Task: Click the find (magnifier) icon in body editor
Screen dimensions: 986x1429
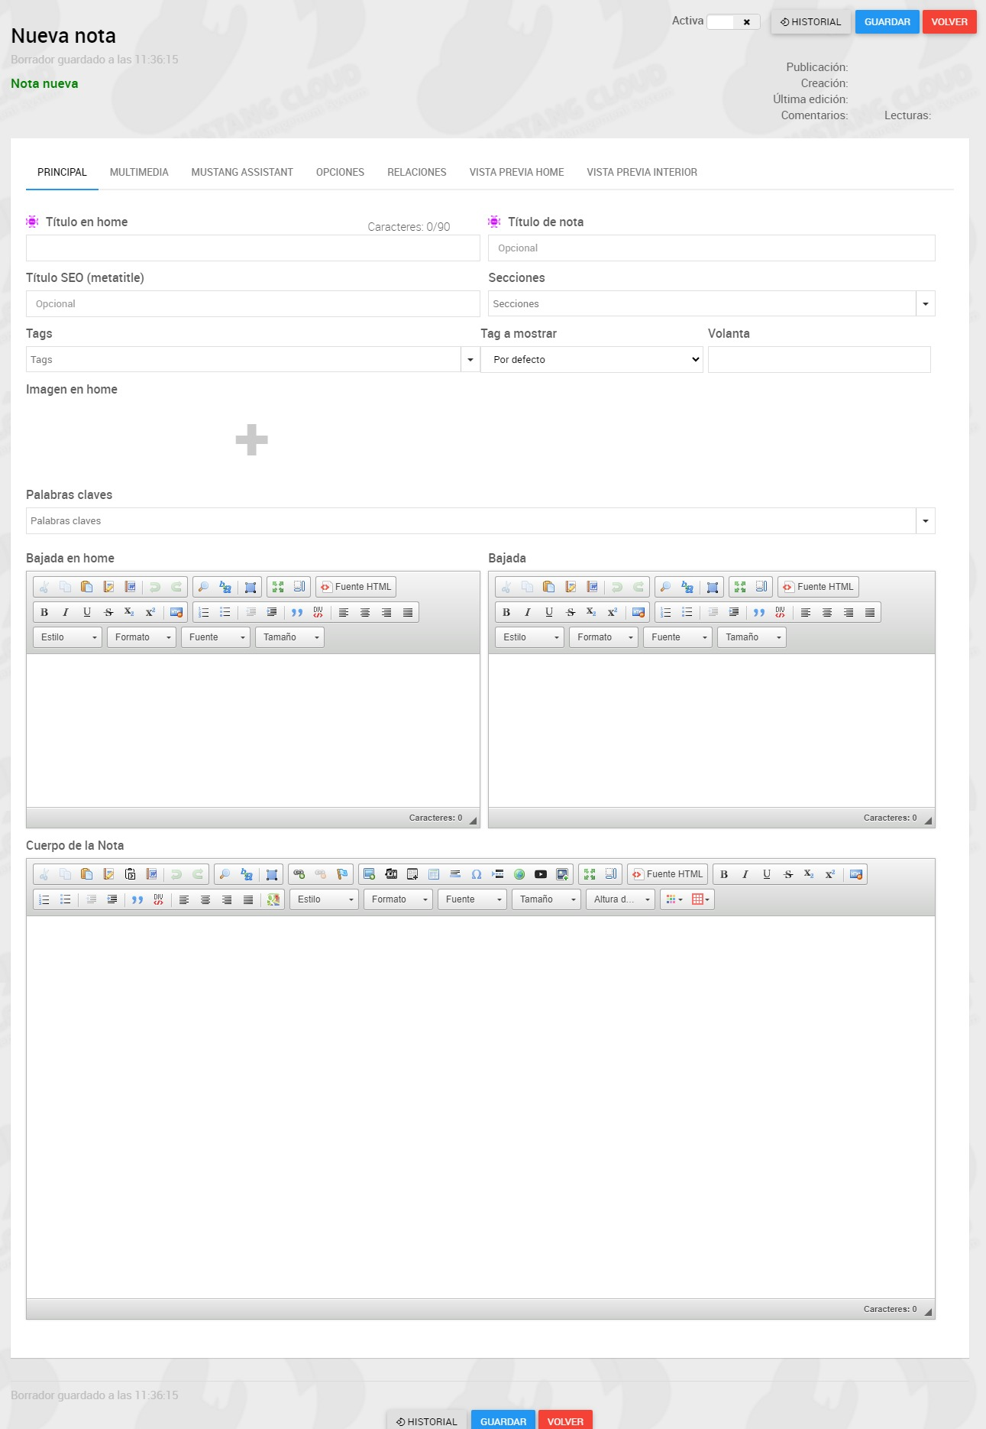Action: tap(225, 874)
